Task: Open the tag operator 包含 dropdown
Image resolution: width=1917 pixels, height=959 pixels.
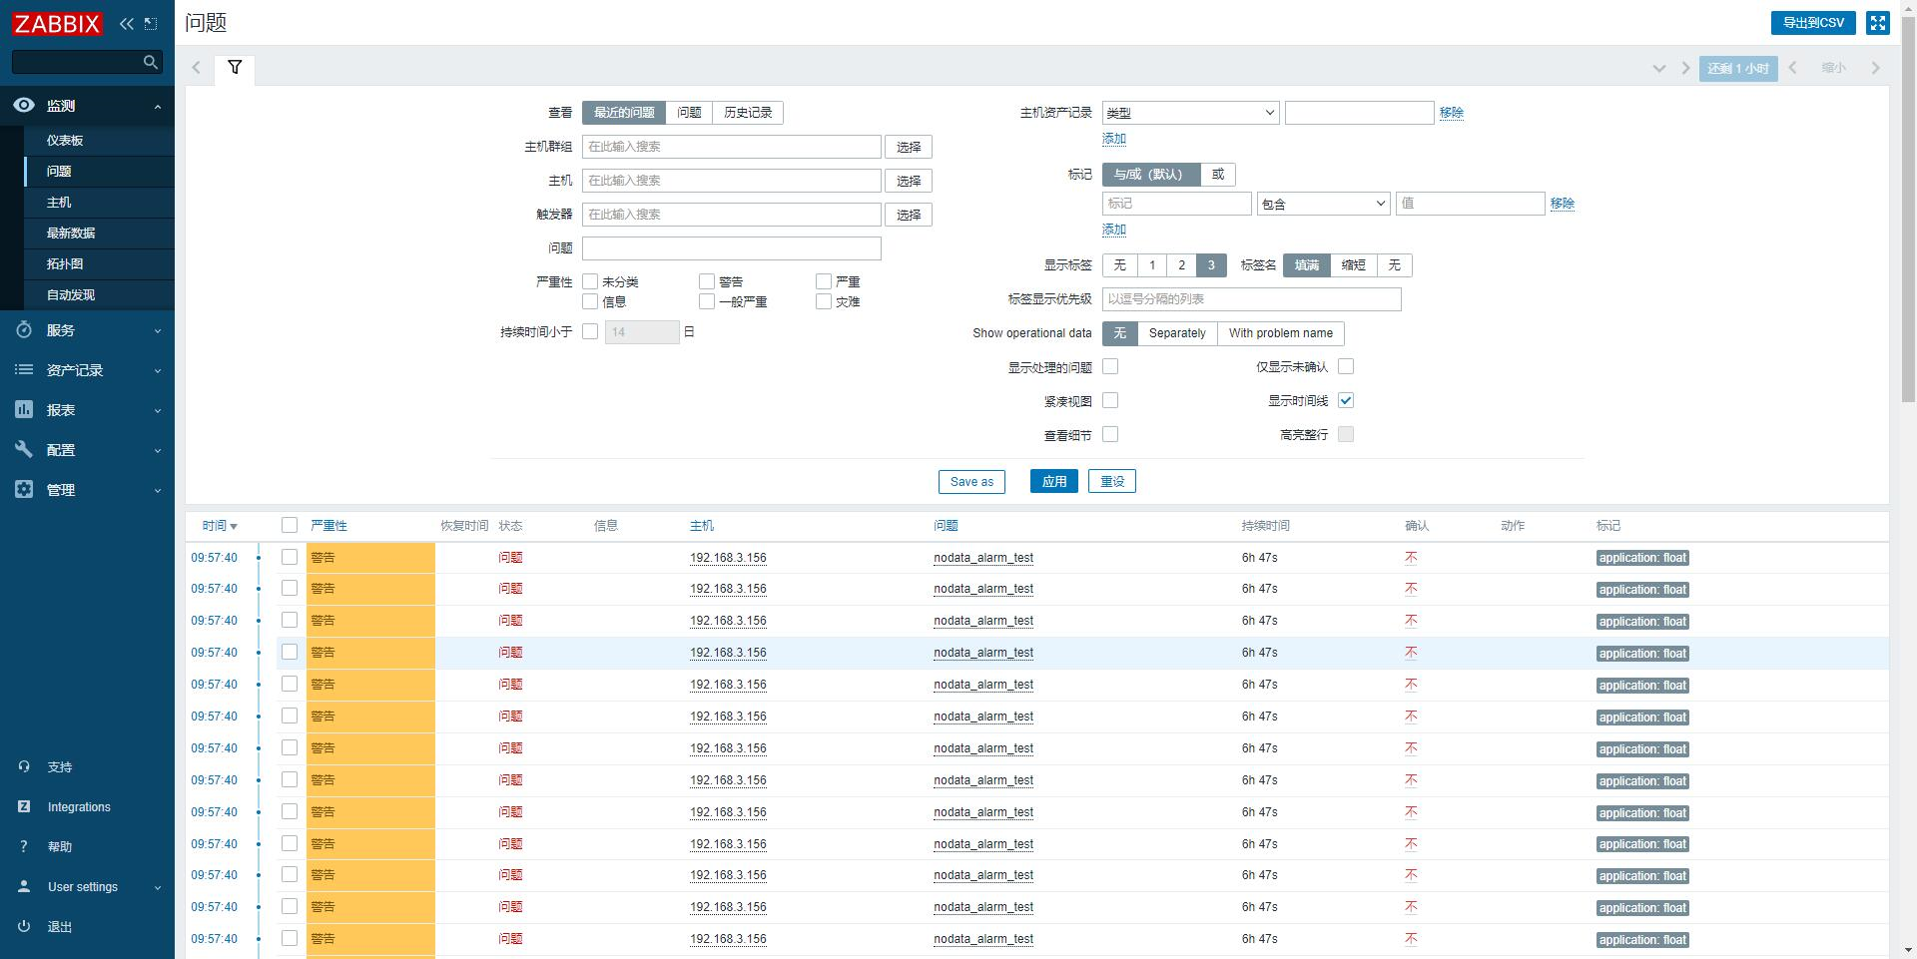Action: pyautogui.click(x=1323, y=204)
